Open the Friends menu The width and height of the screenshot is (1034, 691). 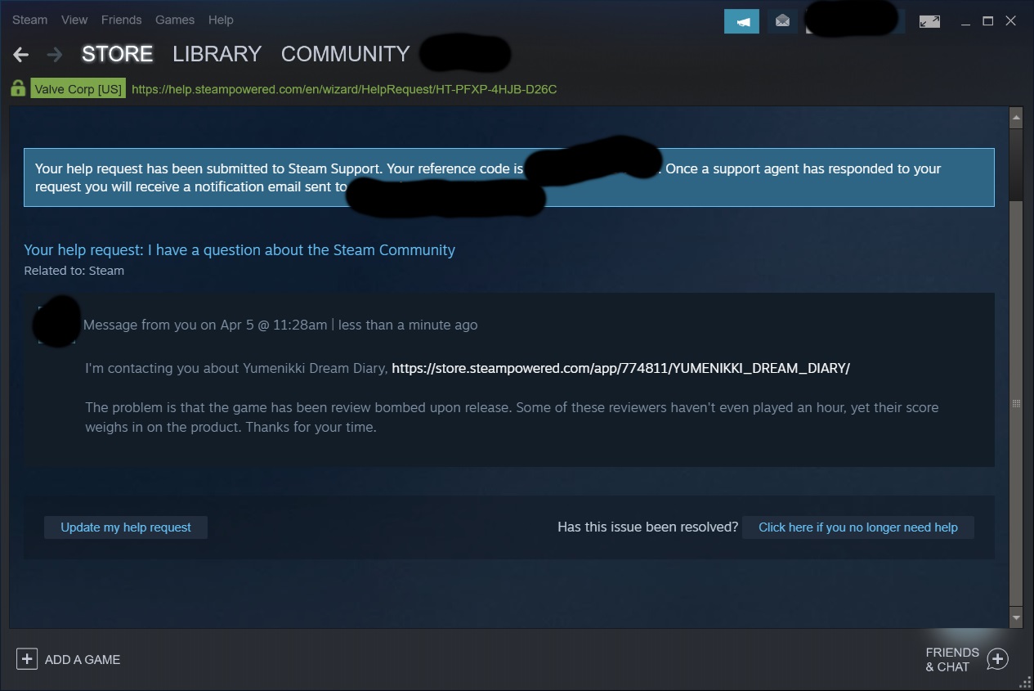click(x=121, y=20)
